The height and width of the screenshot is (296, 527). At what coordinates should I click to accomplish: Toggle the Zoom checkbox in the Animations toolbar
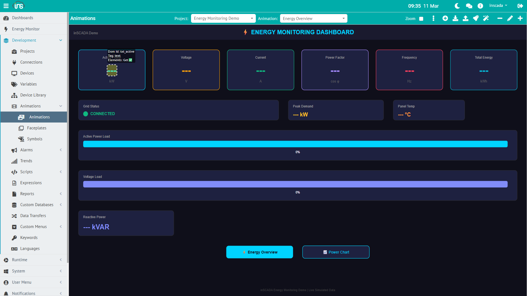(x=422, y=19)
